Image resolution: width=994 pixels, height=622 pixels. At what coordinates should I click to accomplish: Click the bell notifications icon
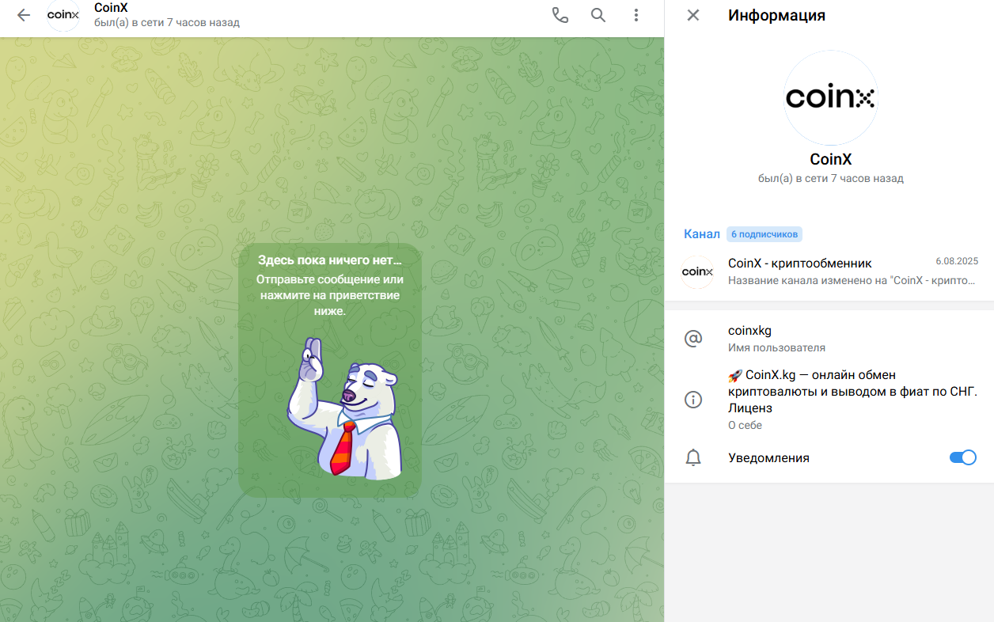[x=693, y=457]
